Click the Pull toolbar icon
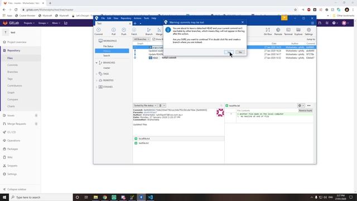 tap(113, 31)
